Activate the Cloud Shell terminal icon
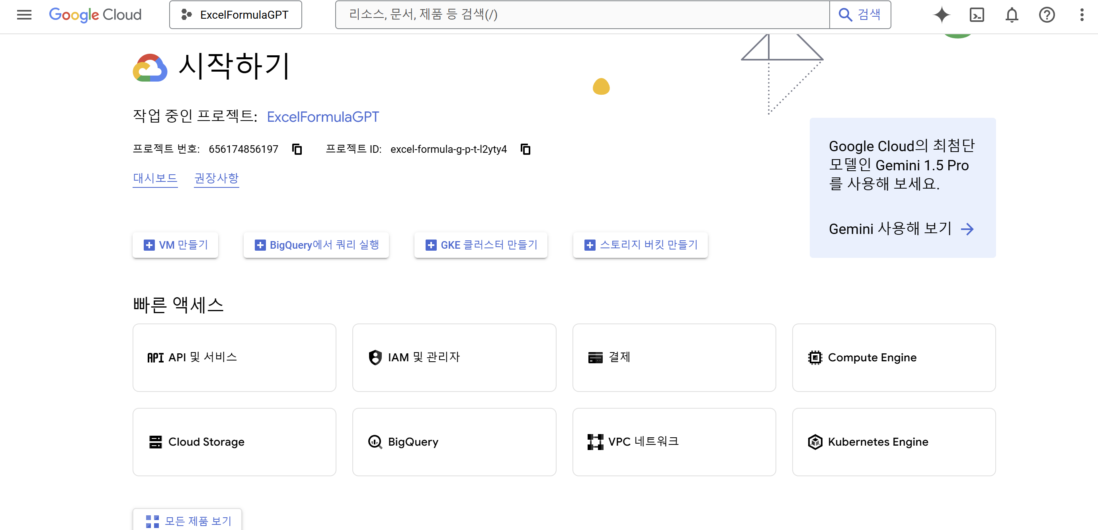The width and height of the screenshot is (1098, 530). (x=977, y=14)
